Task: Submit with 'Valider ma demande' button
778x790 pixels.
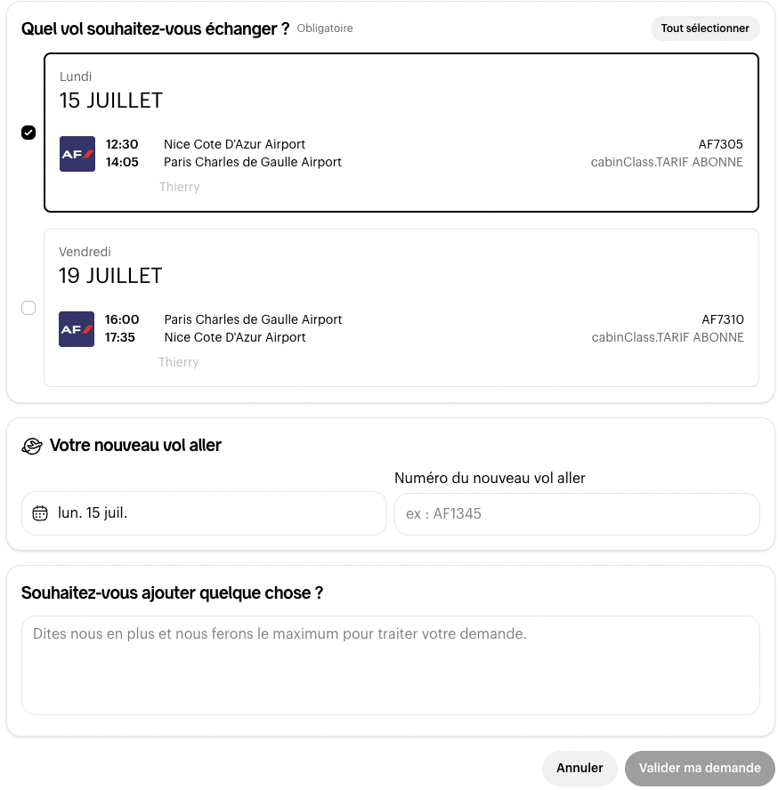Action: click(x=700, y=769)
